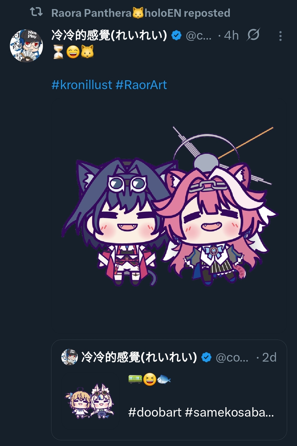The height and width of the screenshot is (446, 297).
Task: Tap the cat emoji in post text
Action: click(x=87, y=52)
